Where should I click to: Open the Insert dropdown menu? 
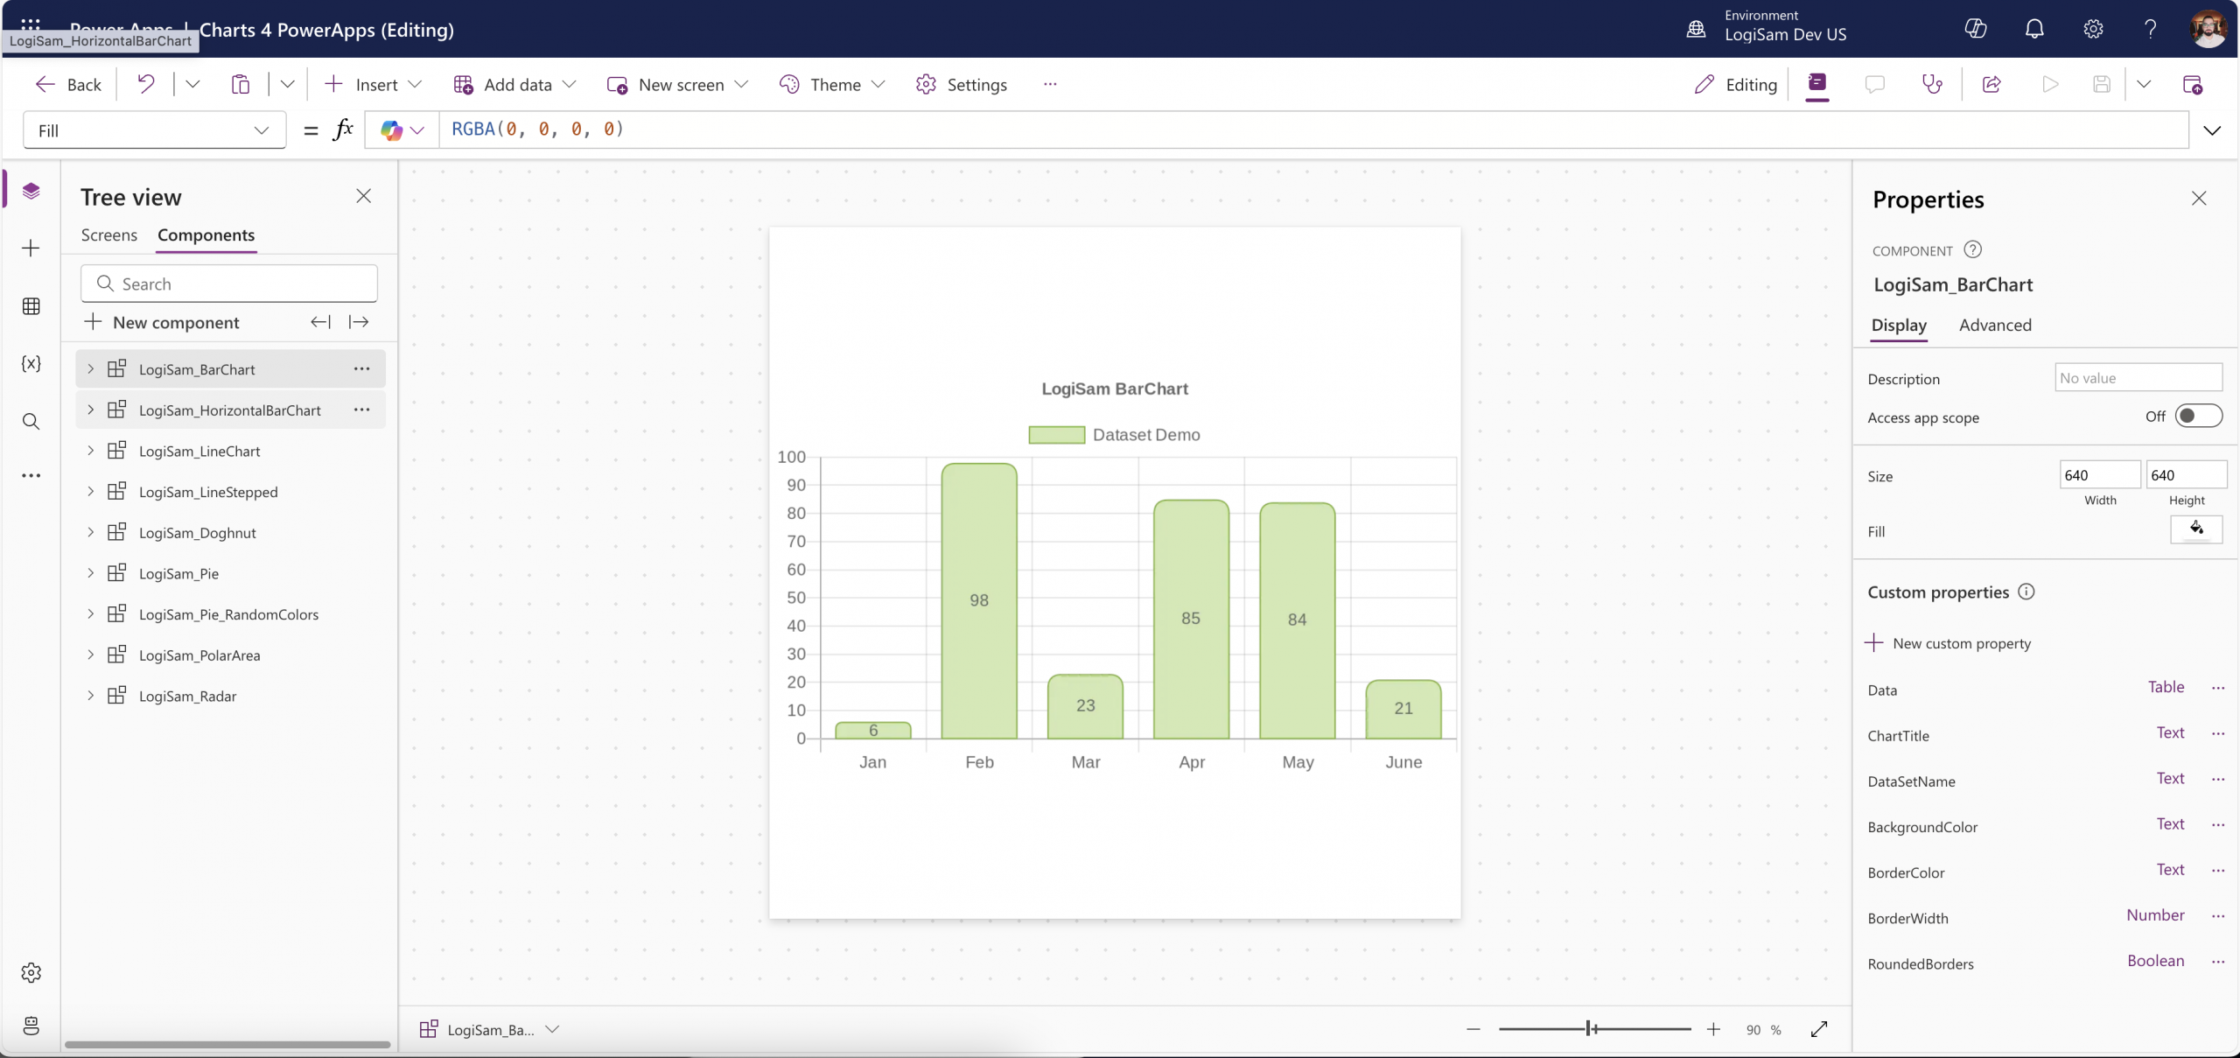(x=373, y=84)
